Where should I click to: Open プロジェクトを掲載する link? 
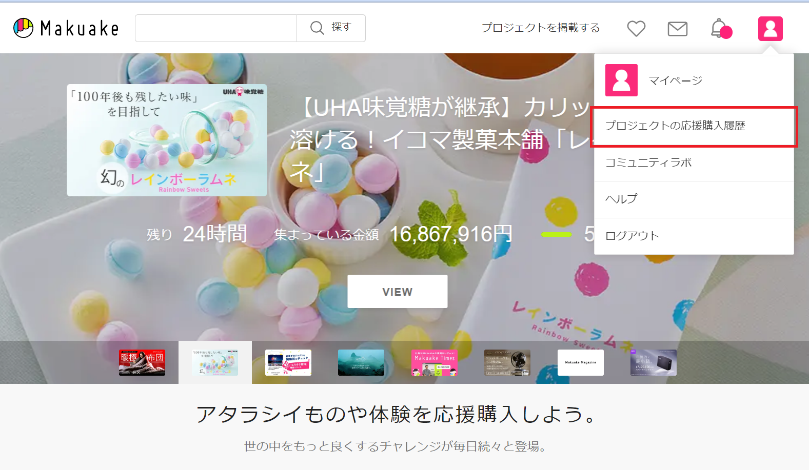point(541,28)
